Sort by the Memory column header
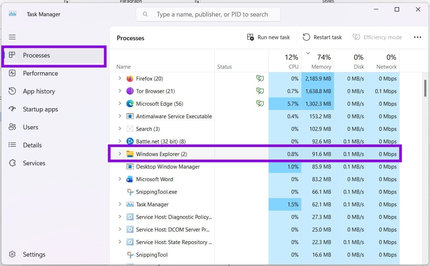Viewport: 430px width, 266px height. pos(318,61)
